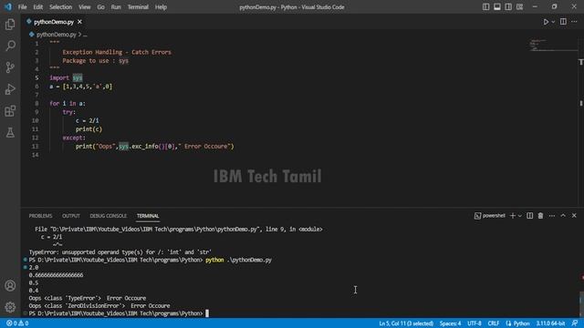This screenshot has width=584, height=328.
Task: Open the Explorer view in activity bar
Action: click(x=10, y=25)
